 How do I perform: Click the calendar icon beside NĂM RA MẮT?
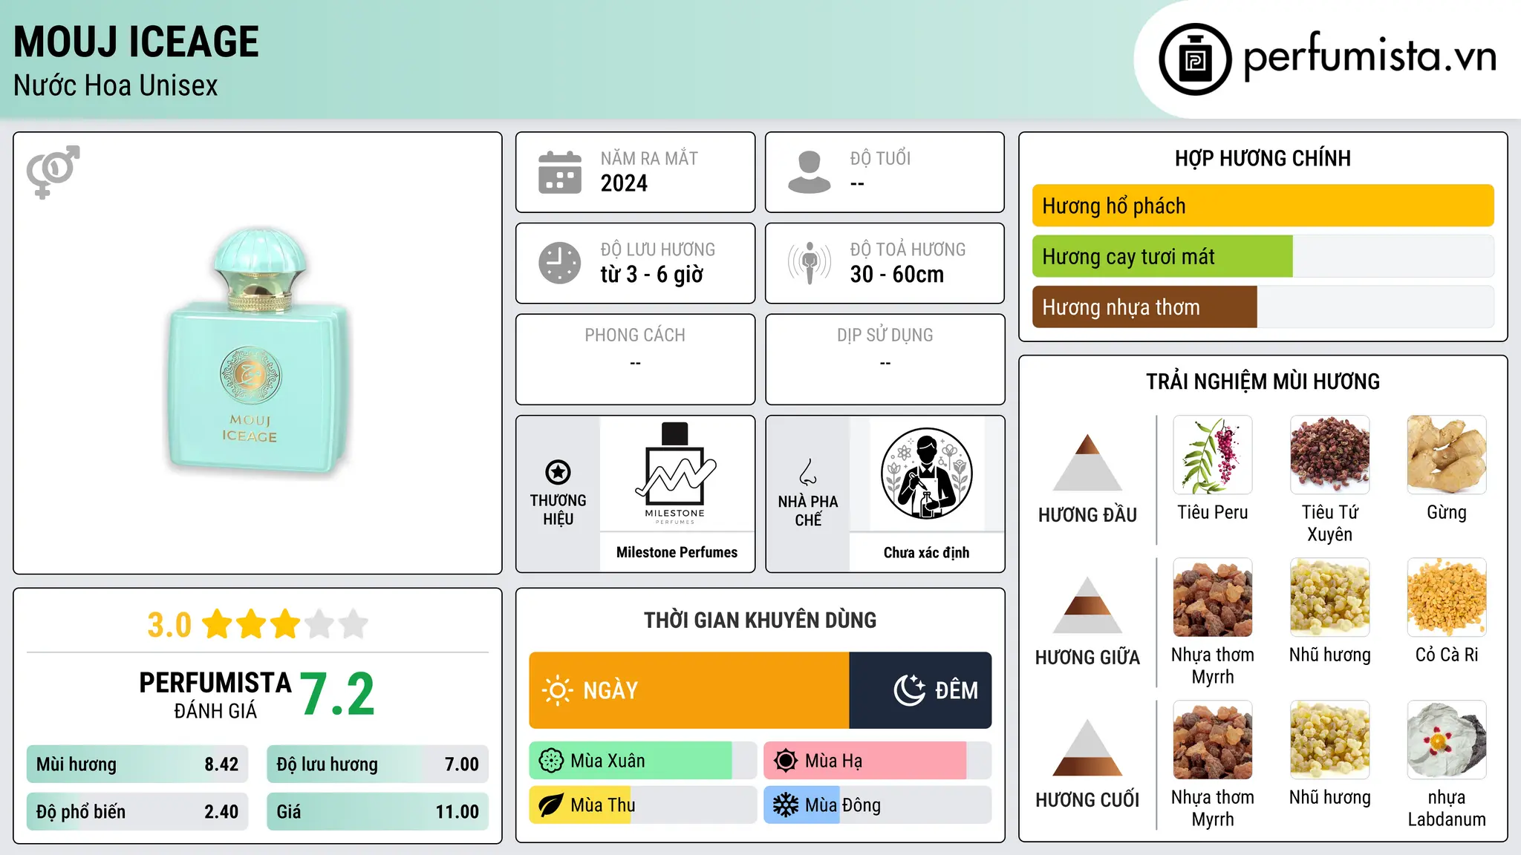coord(560,172)
